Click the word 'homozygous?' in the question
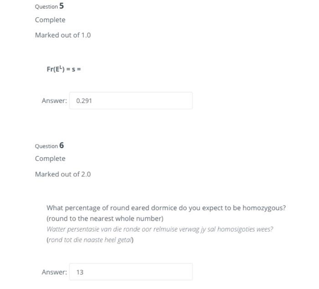Screen dimensions: 319x289 click(264, 208)
